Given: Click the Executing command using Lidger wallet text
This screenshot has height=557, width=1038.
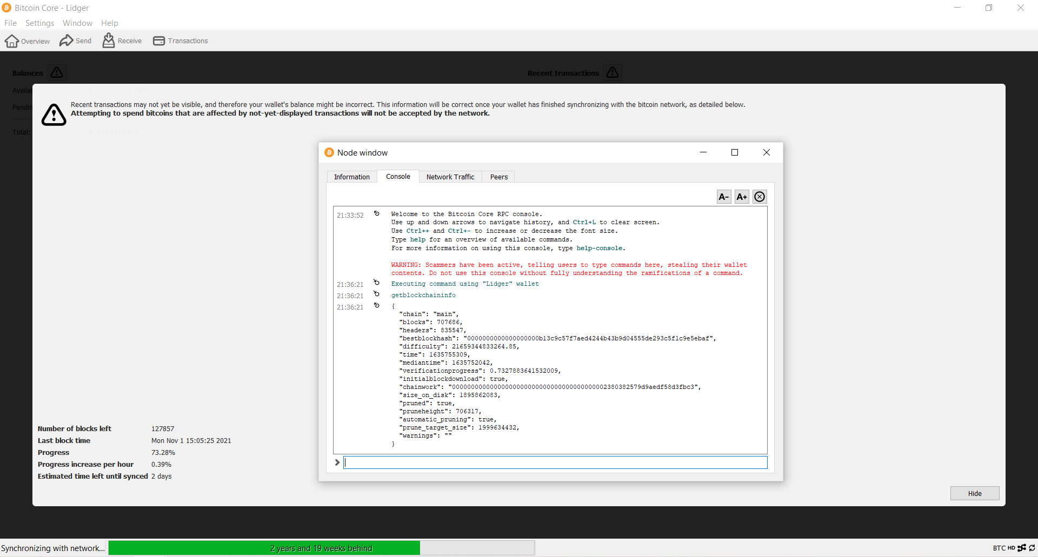Looking at the screenshot, I should (x=465, y=284).
